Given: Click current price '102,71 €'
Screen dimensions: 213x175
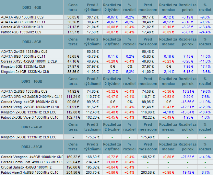Looking at the screenshot, I should click(73, 117).
